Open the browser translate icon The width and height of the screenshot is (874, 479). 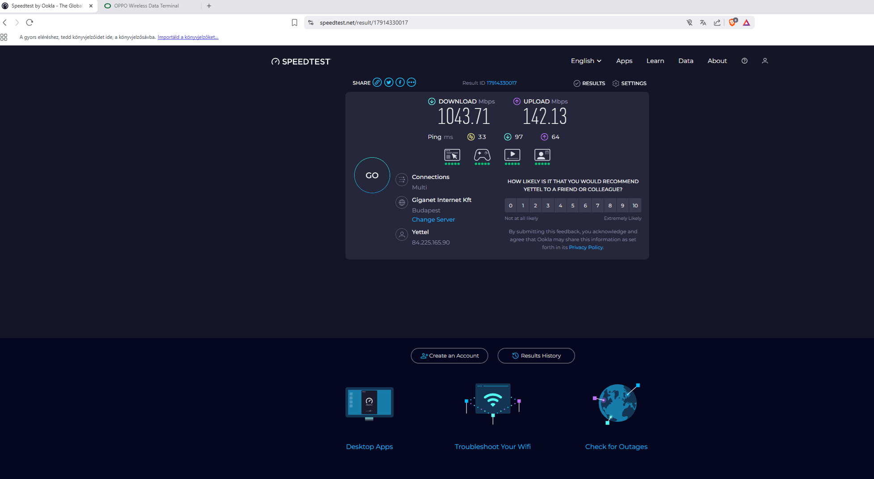703,22
